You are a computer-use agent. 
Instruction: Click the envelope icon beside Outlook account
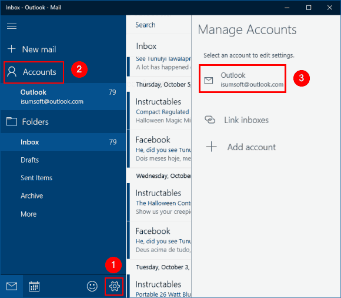[209, 80]
